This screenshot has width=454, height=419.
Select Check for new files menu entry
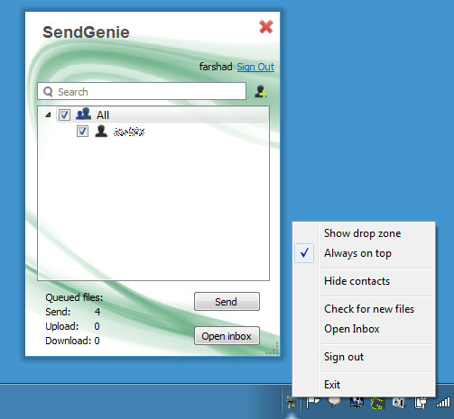tap(369, 309)
